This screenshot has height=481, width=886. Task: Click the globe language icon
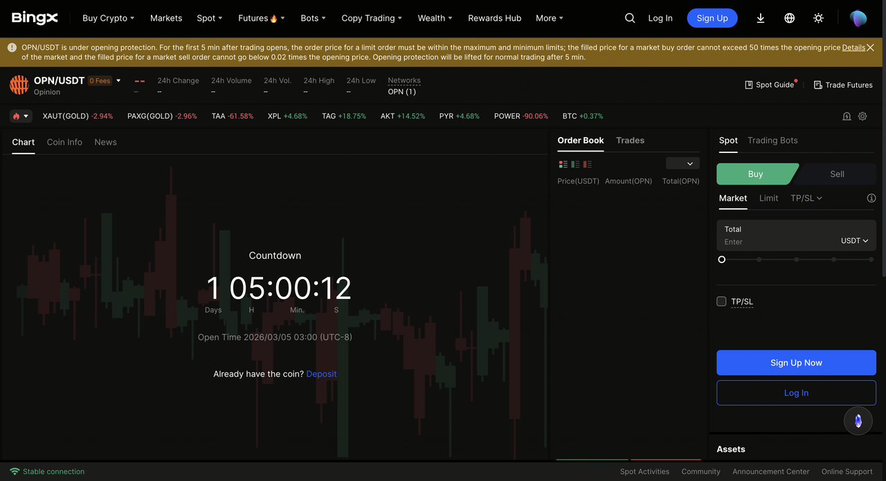point(789,18)
